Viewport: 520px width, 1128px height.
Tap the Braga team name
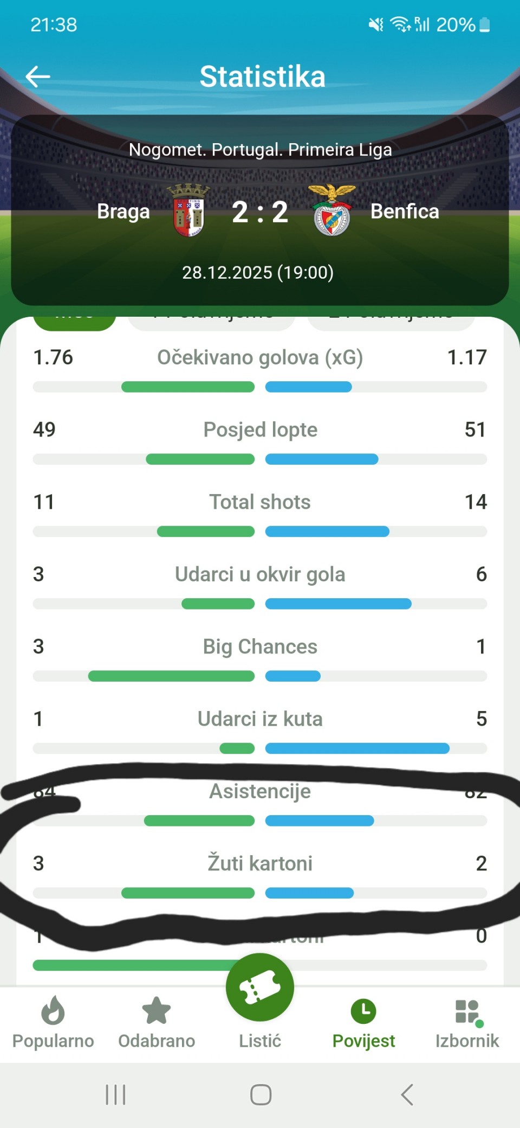[123, 211]
